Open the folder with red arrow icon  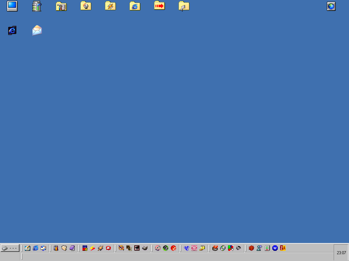point(159,6)
